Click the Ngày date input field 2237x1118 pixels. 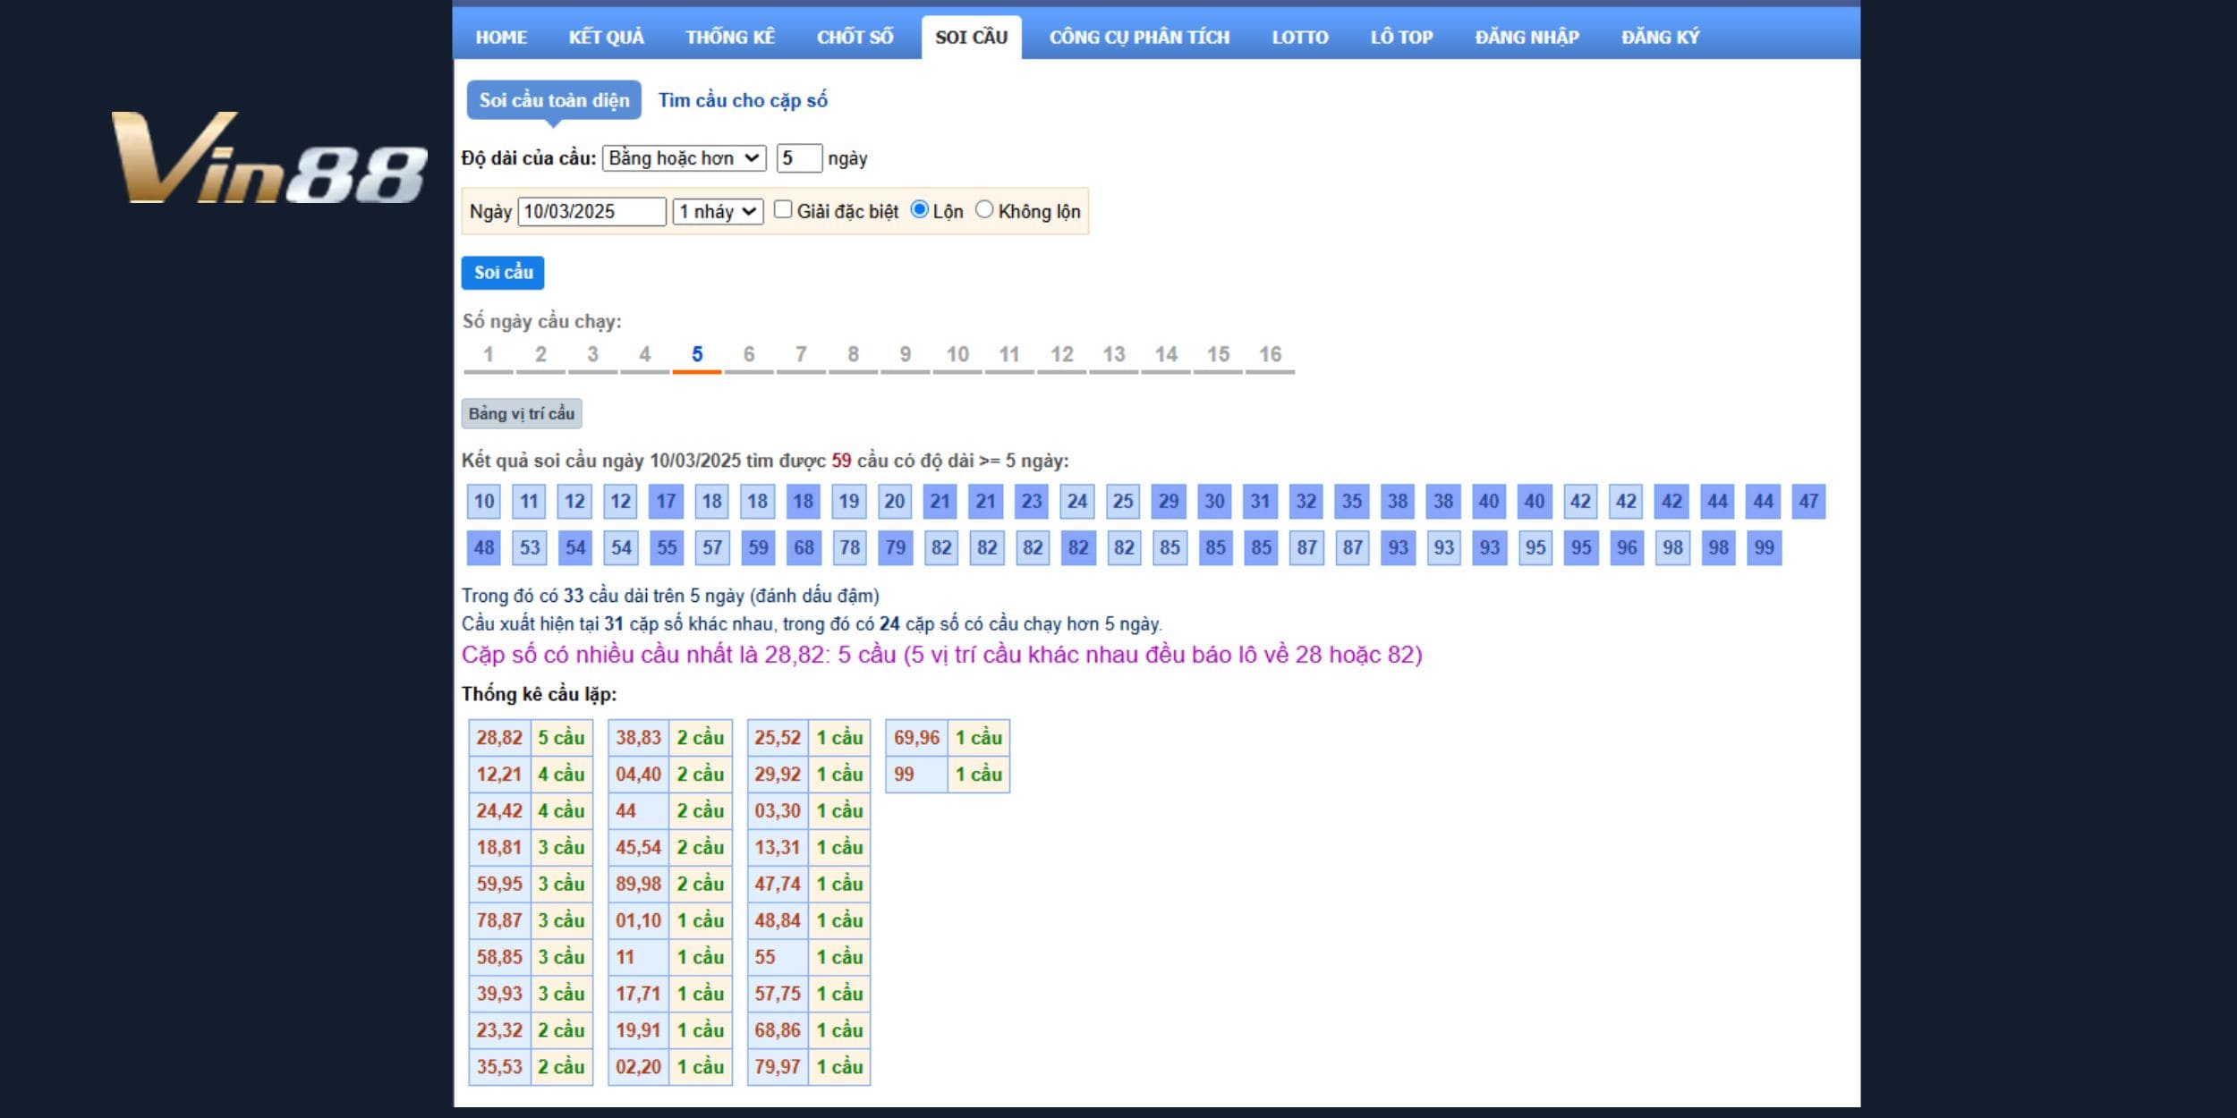tap(591, 212)
